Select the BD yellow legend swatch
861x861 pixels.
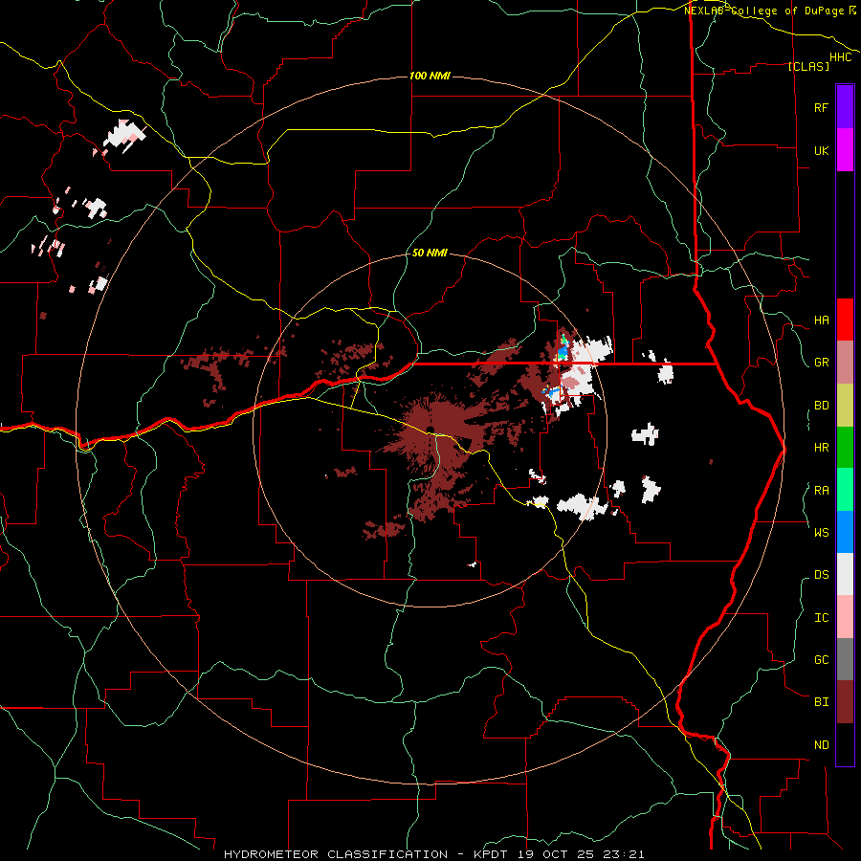[845, 406]
